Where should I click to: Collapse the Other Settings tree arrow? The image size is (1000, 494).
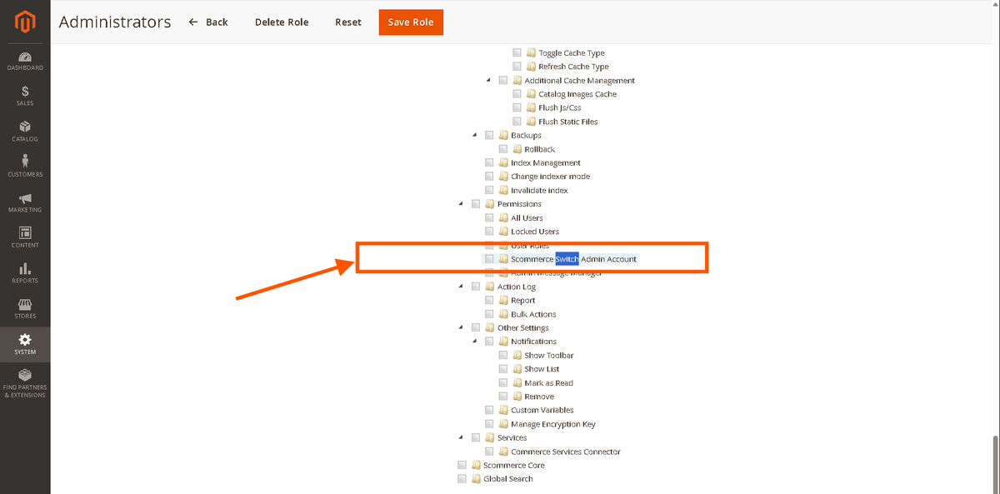click(x=462, y=328)
